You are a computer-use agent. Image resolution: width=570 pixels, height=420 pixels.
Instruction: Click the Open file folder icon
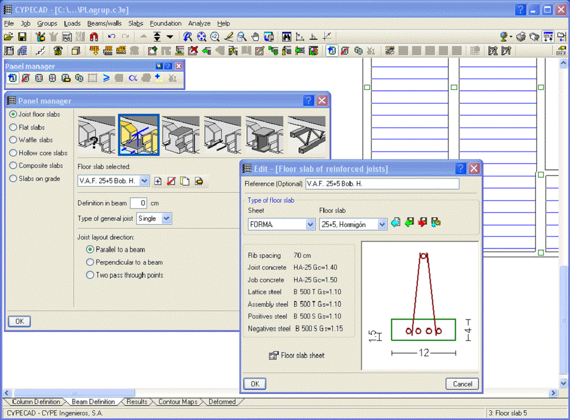9,36
